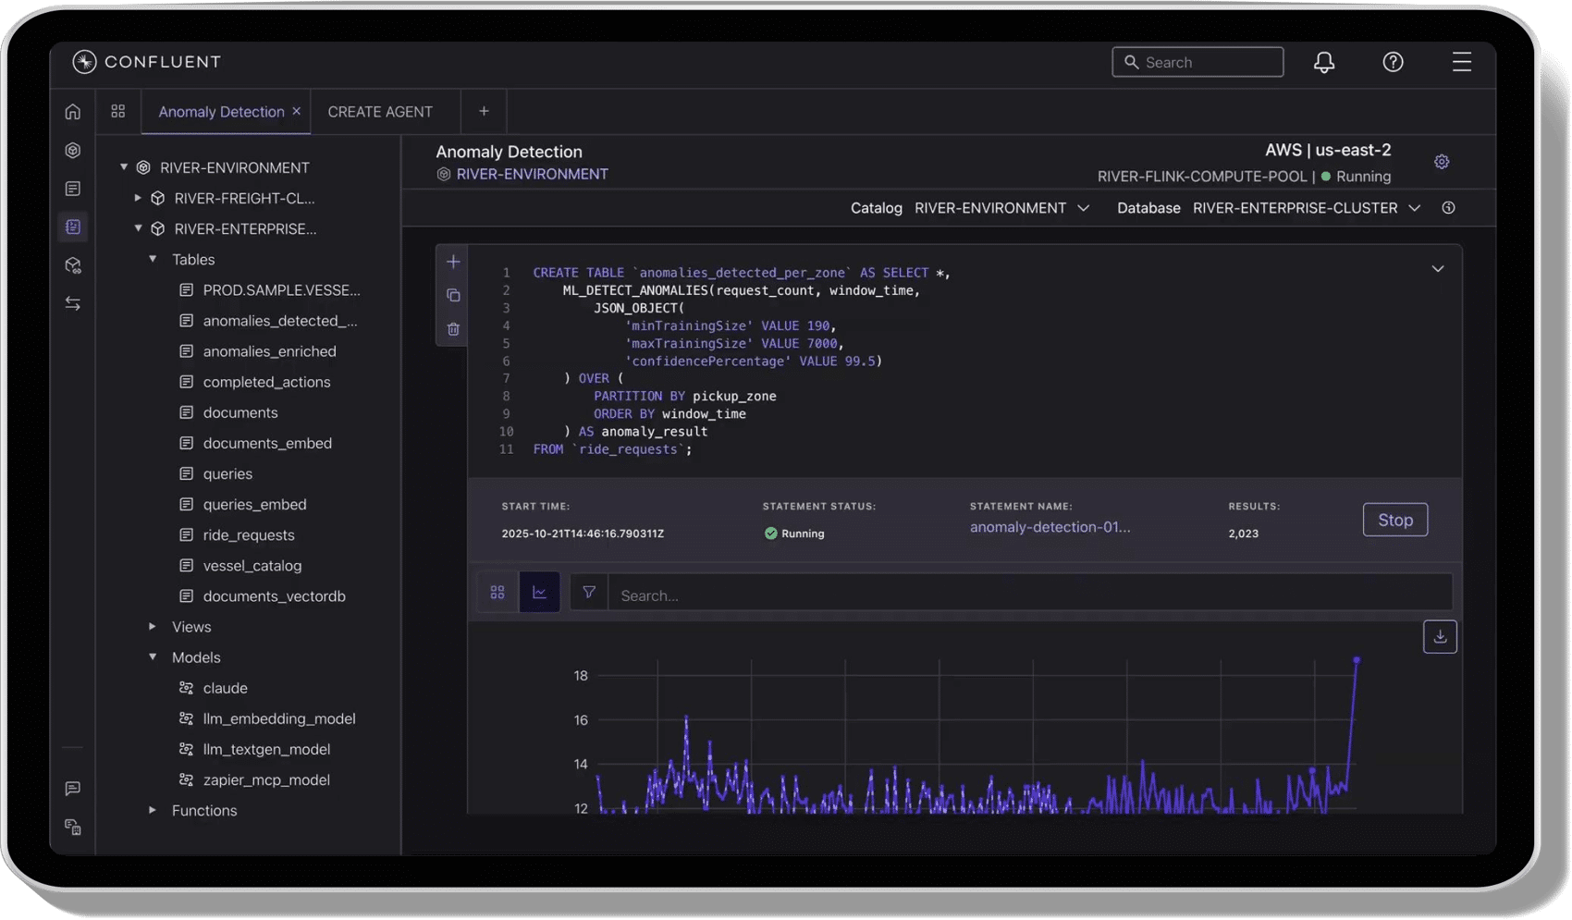Switch to the CREATE AGENT tab
The height and width of the screenshot is (920, 1572).
tap(380, 112)
